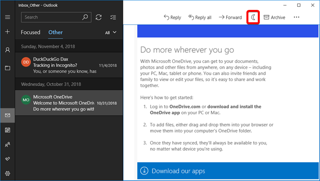Open the People contacts icon
The width and height of the screenshot is (320, 181).
click(x=7, y=144)
